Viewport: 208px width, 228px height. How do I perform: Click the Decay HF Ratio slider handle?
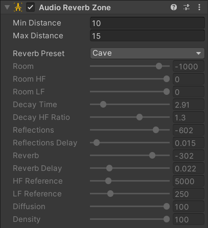pos(140,117)
